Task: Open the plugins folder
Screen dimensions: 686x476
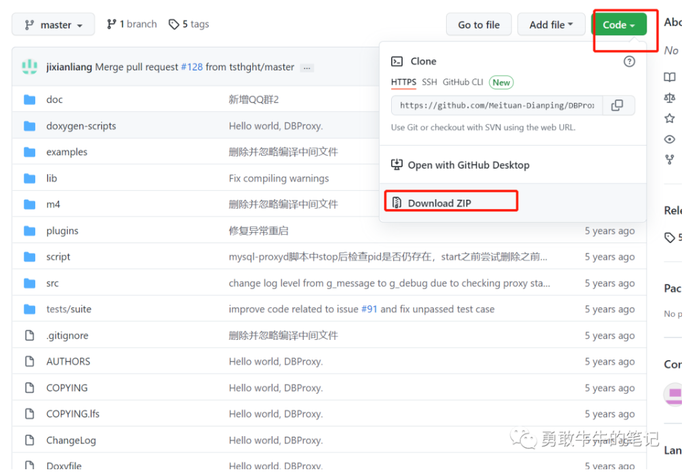Action: coord(62,230)
